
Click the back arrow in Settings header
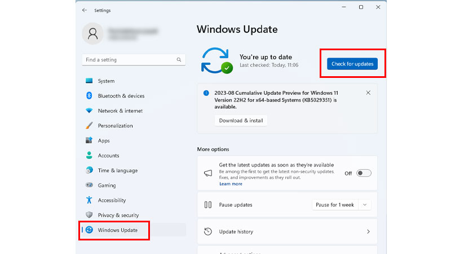click(84, 10)
